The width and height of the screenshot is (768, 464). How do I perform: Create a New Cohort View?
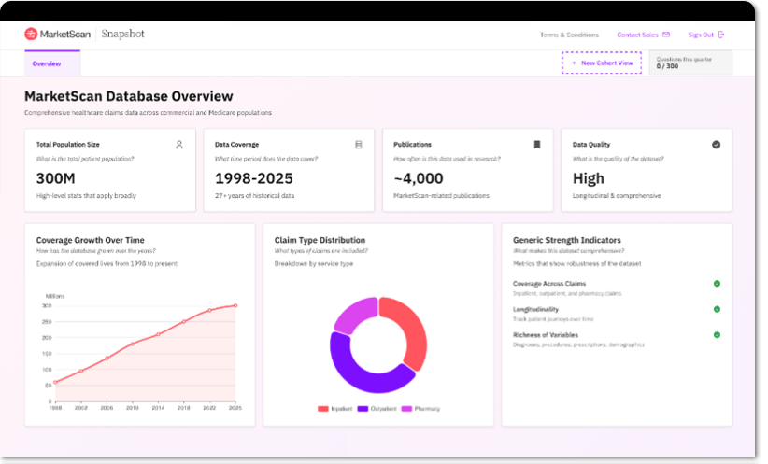coord(602,63)
